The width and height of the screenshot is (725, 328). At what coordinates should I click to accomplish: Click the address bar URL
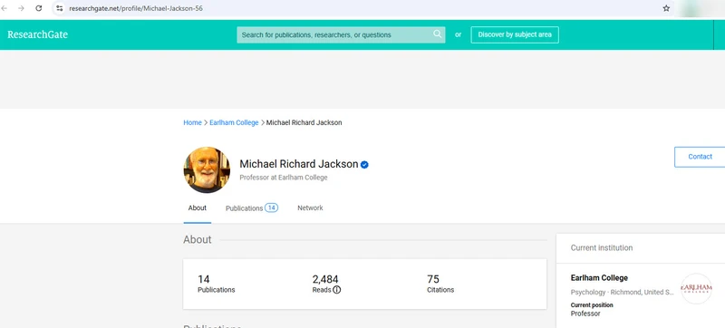coord(136,8)
